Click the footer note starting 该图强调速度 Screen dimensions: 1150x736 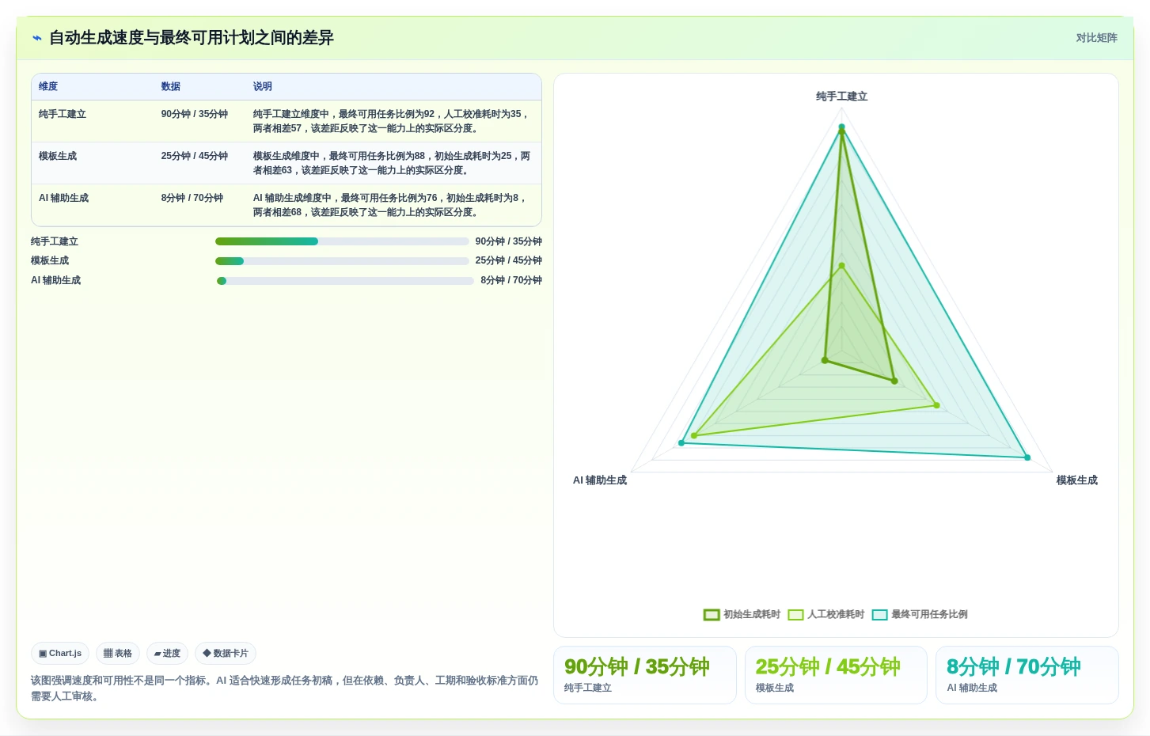284,689
